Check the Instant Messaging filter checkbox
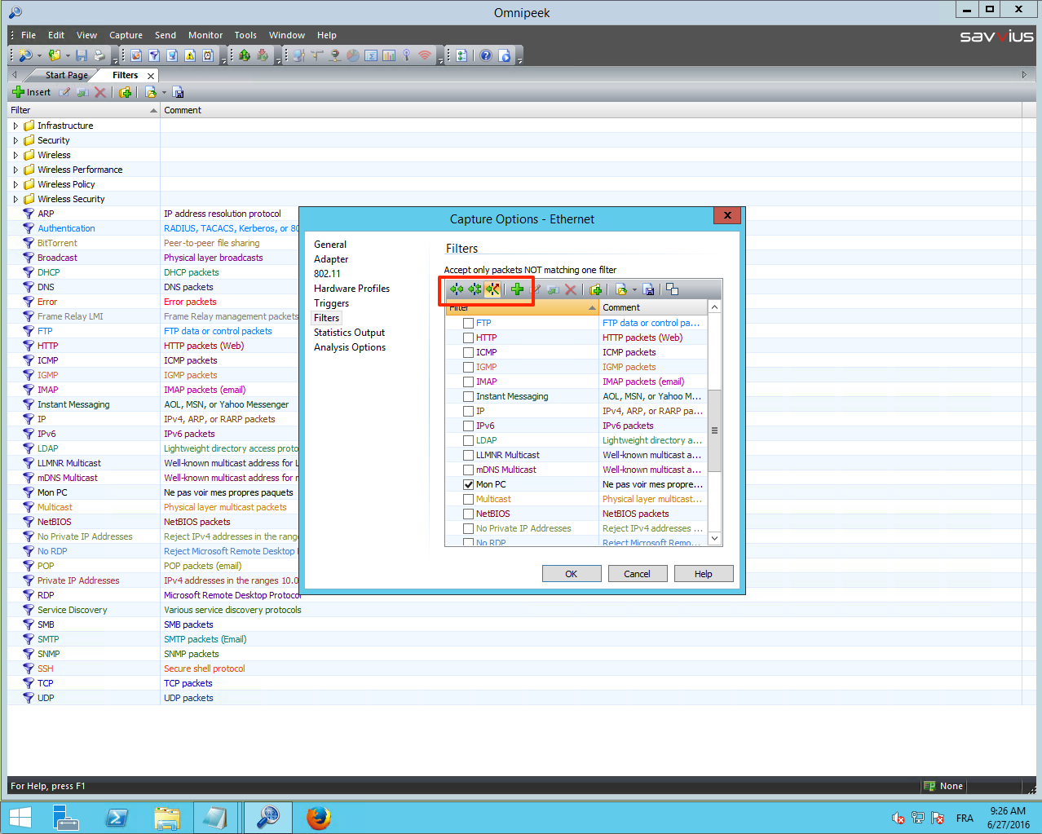 tap(468, 396)
